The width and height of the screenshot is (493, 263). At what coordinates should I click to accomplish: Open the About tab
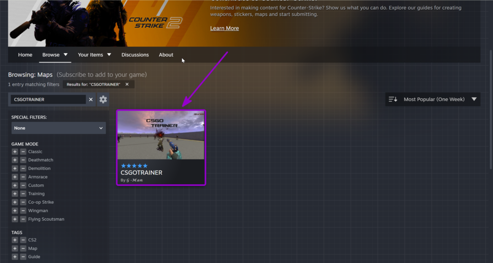click(x=166, y=55)
